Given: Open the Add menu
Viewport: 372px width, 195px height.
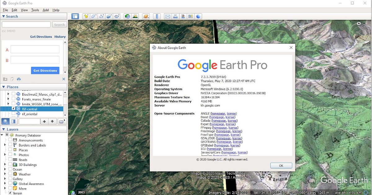Looking at the screenshot, I should [46, 10].
